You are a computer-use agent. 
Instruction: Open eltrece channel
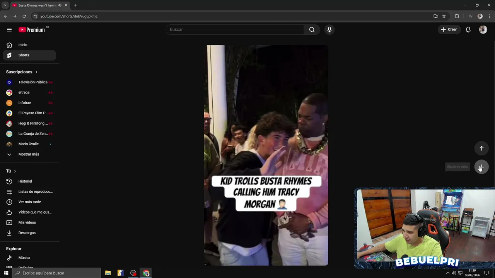(29, 93)
